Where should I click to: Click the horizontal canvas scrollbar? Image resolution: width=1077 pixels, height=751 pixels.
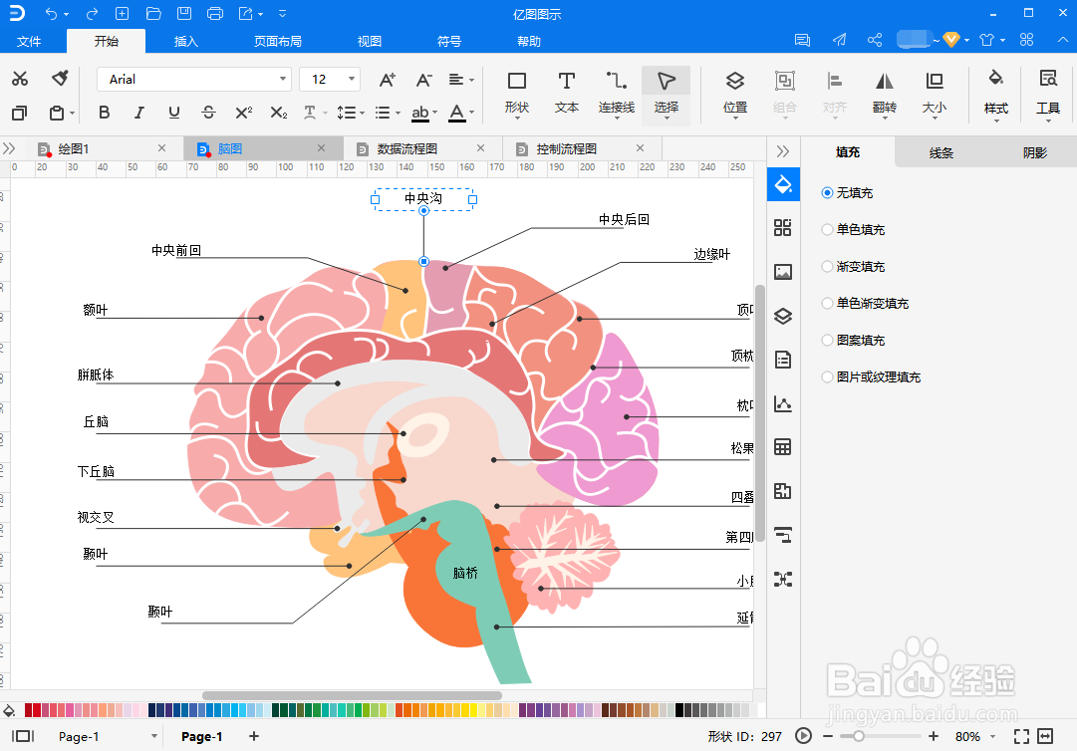point(352,695)
